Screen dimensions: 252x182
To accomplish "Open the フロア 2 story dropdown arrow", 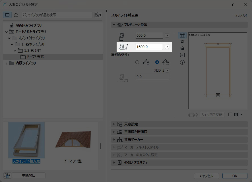I will [167, 70].
